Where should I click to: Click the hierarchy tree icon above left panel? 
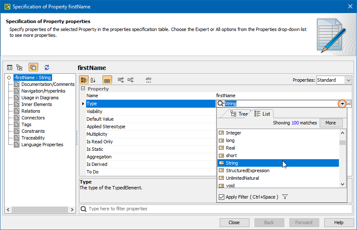click(x=19, y=67)
